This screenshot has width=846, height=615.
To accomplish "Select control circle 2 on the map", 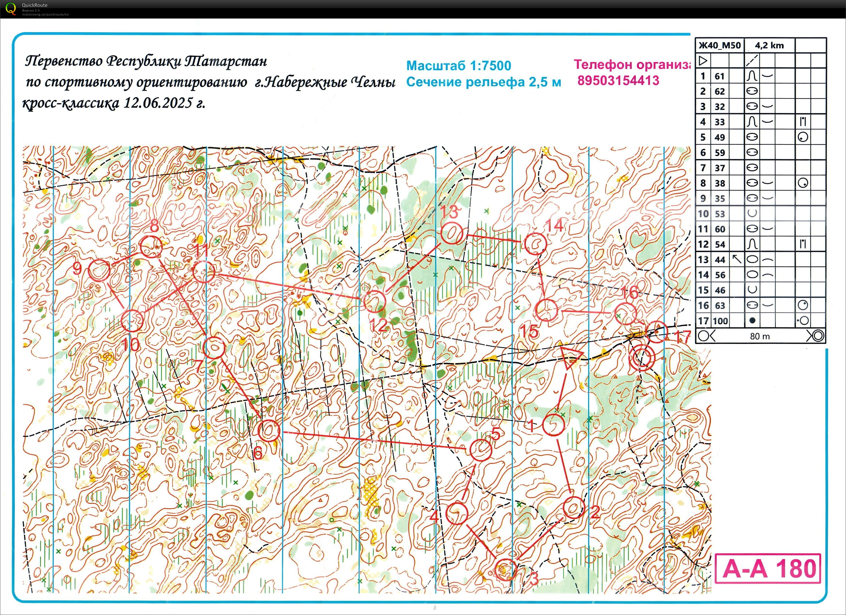I will click(573, 508).
